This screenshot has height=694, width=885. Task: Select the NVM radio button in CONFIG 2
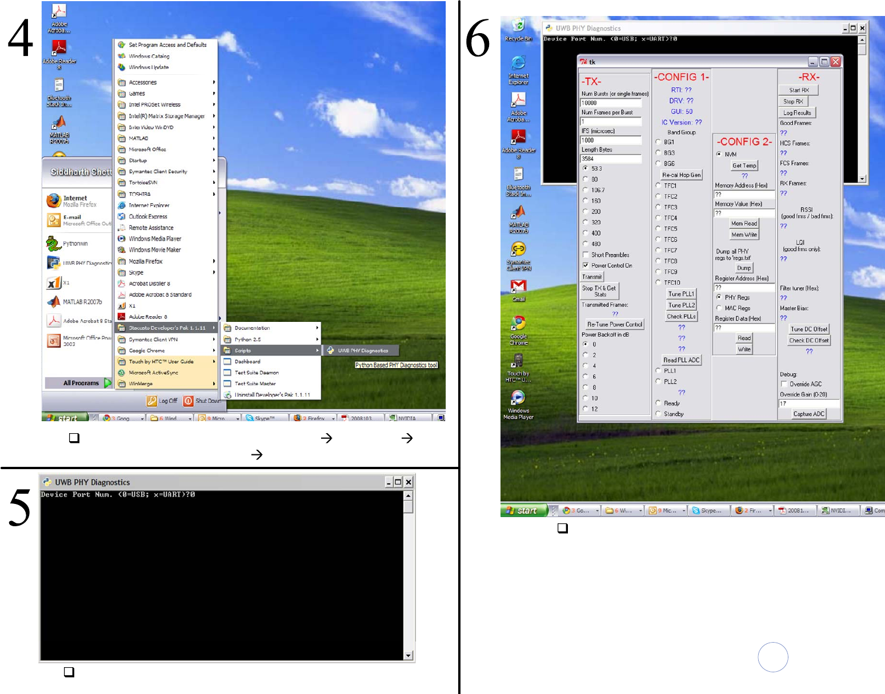click(718, 154)
